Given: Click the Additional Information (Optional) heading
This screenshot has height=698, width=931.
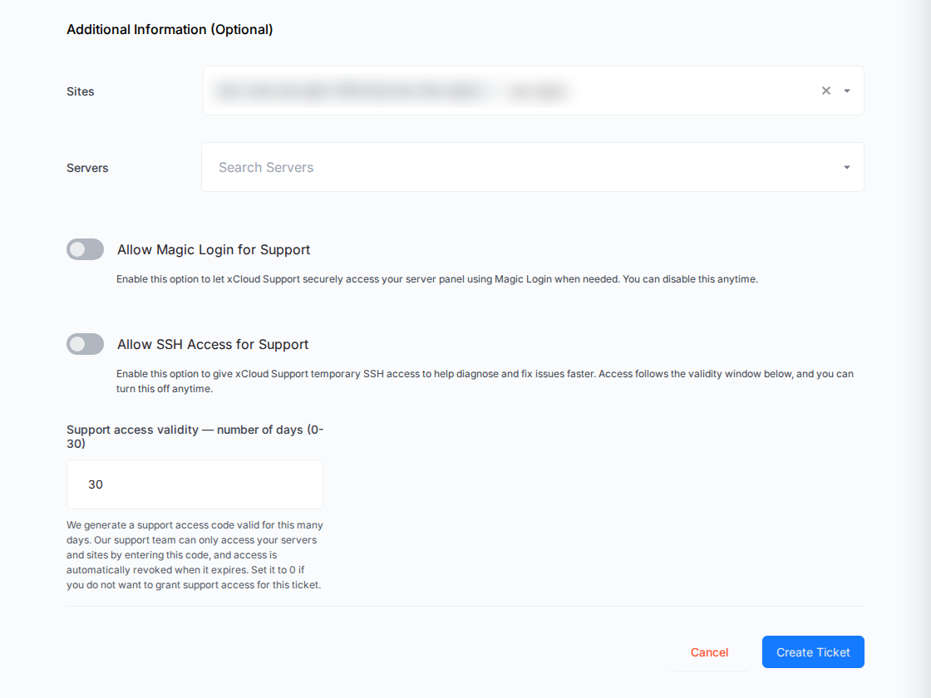Looking at the screenshot, I should (170, 30).
